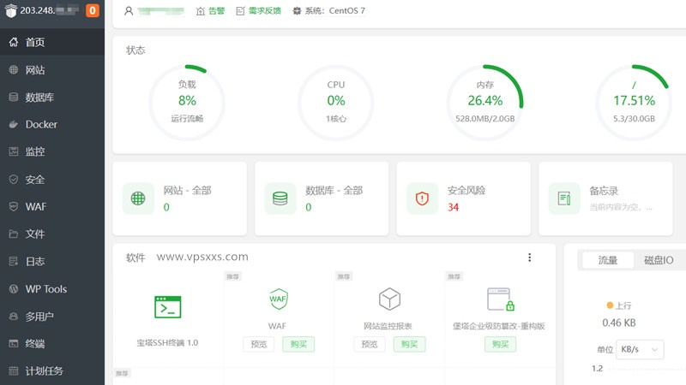Click the green globe icon in 网站 card
686x385 pixels.
point(138,198)
